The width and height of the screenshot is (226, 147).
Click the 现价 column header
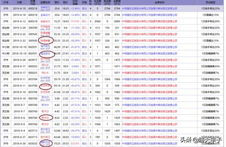pyautogui.click(x=65, y=2)
